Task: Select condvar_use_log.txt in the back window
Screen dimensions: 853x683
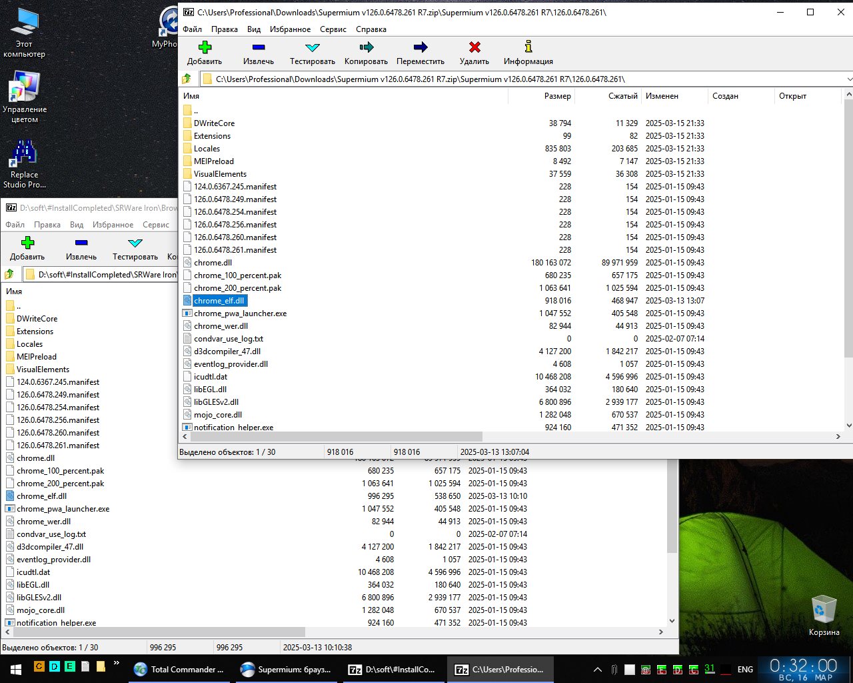Action: (51, 534)
